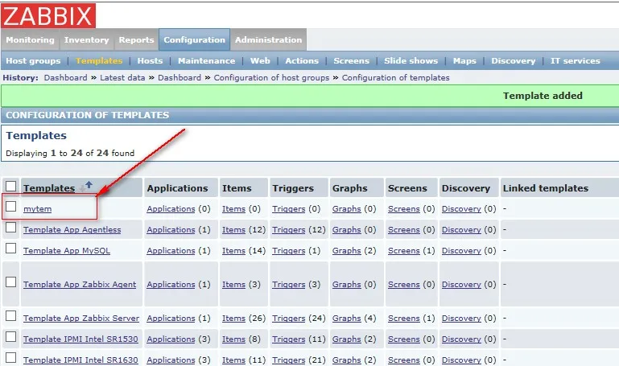619x366 pixels.
Task: Go to Screens submenu
Action: pos(351,61)
